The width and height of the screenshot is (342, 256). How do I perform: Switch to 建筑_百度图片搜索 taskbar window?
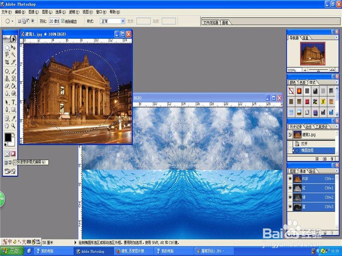(133, 251)
